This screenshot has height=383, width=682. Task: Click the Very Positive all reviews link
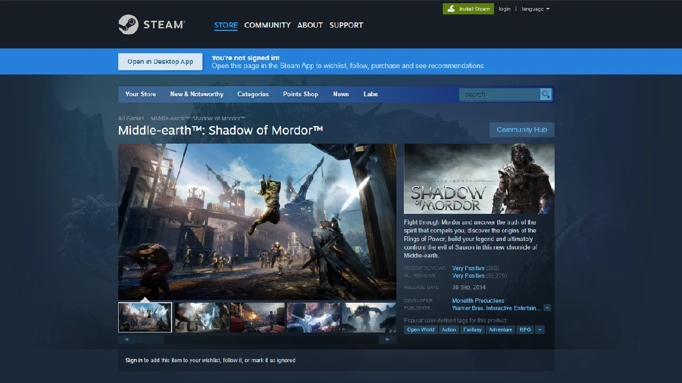tap(468, 276)
